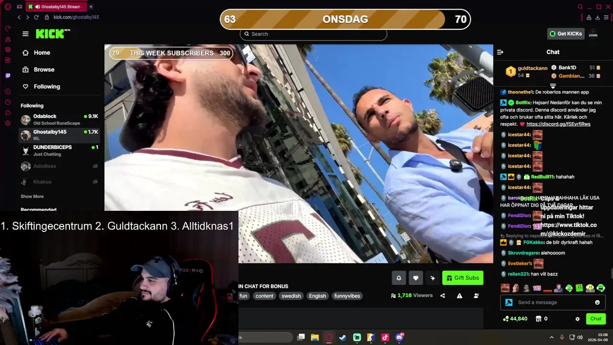Open chat settings gear
This screenshot has height=345, width=613.
[578, 319]
